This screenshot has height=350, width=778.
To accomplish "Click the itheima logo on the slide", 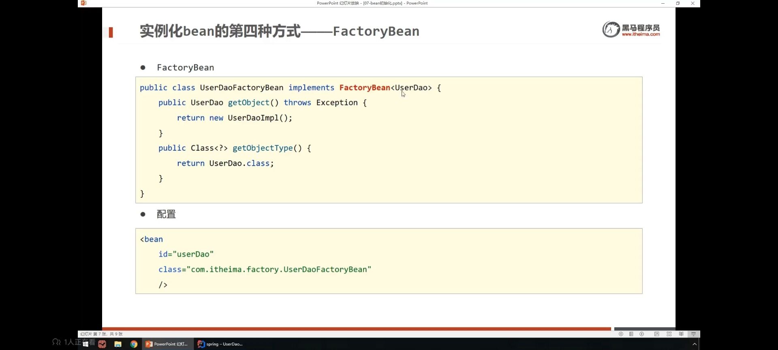I will tap(631, 29).
